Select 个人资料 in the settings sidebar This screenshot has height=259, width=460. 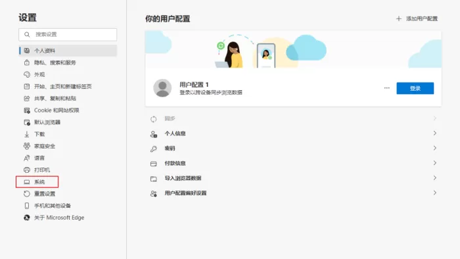pyautogui.click(x=68, y=51)
